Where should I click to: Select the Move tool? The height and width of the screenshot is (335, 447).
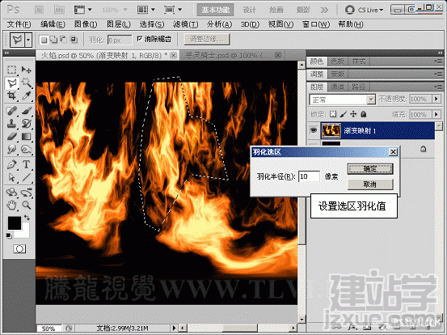pyautogui.click(x=26, y=70)
